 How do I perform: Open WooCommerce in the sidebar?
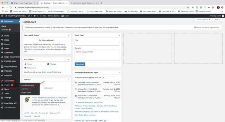(x=10, y=67)
